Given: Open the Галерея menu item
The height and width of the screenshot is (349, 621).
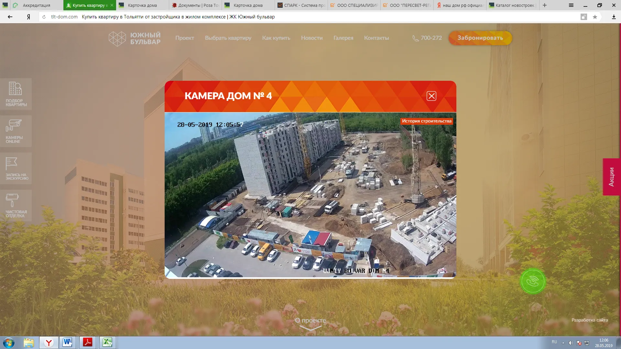Looking at the screenshot, I should click(x=343, y=38).
